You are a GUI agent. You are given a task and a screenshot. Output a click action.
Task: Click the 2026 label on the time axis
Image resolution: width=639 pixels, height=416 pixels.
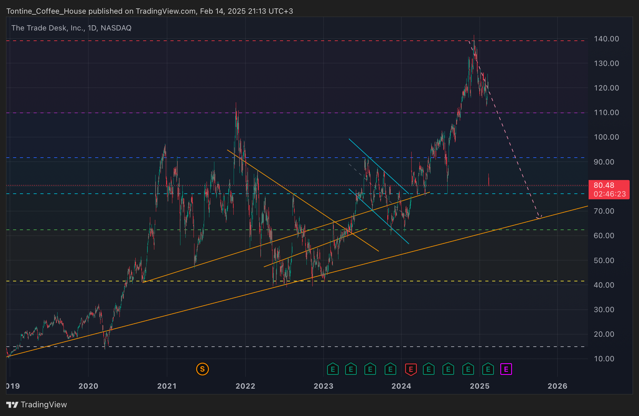[x=557, y=386]
